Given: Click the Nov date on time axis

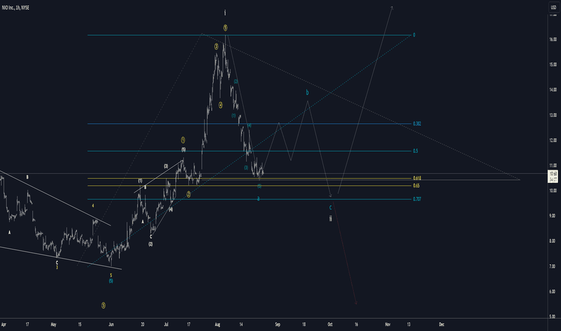Looking at the screenshot, I should coord(388,324).
